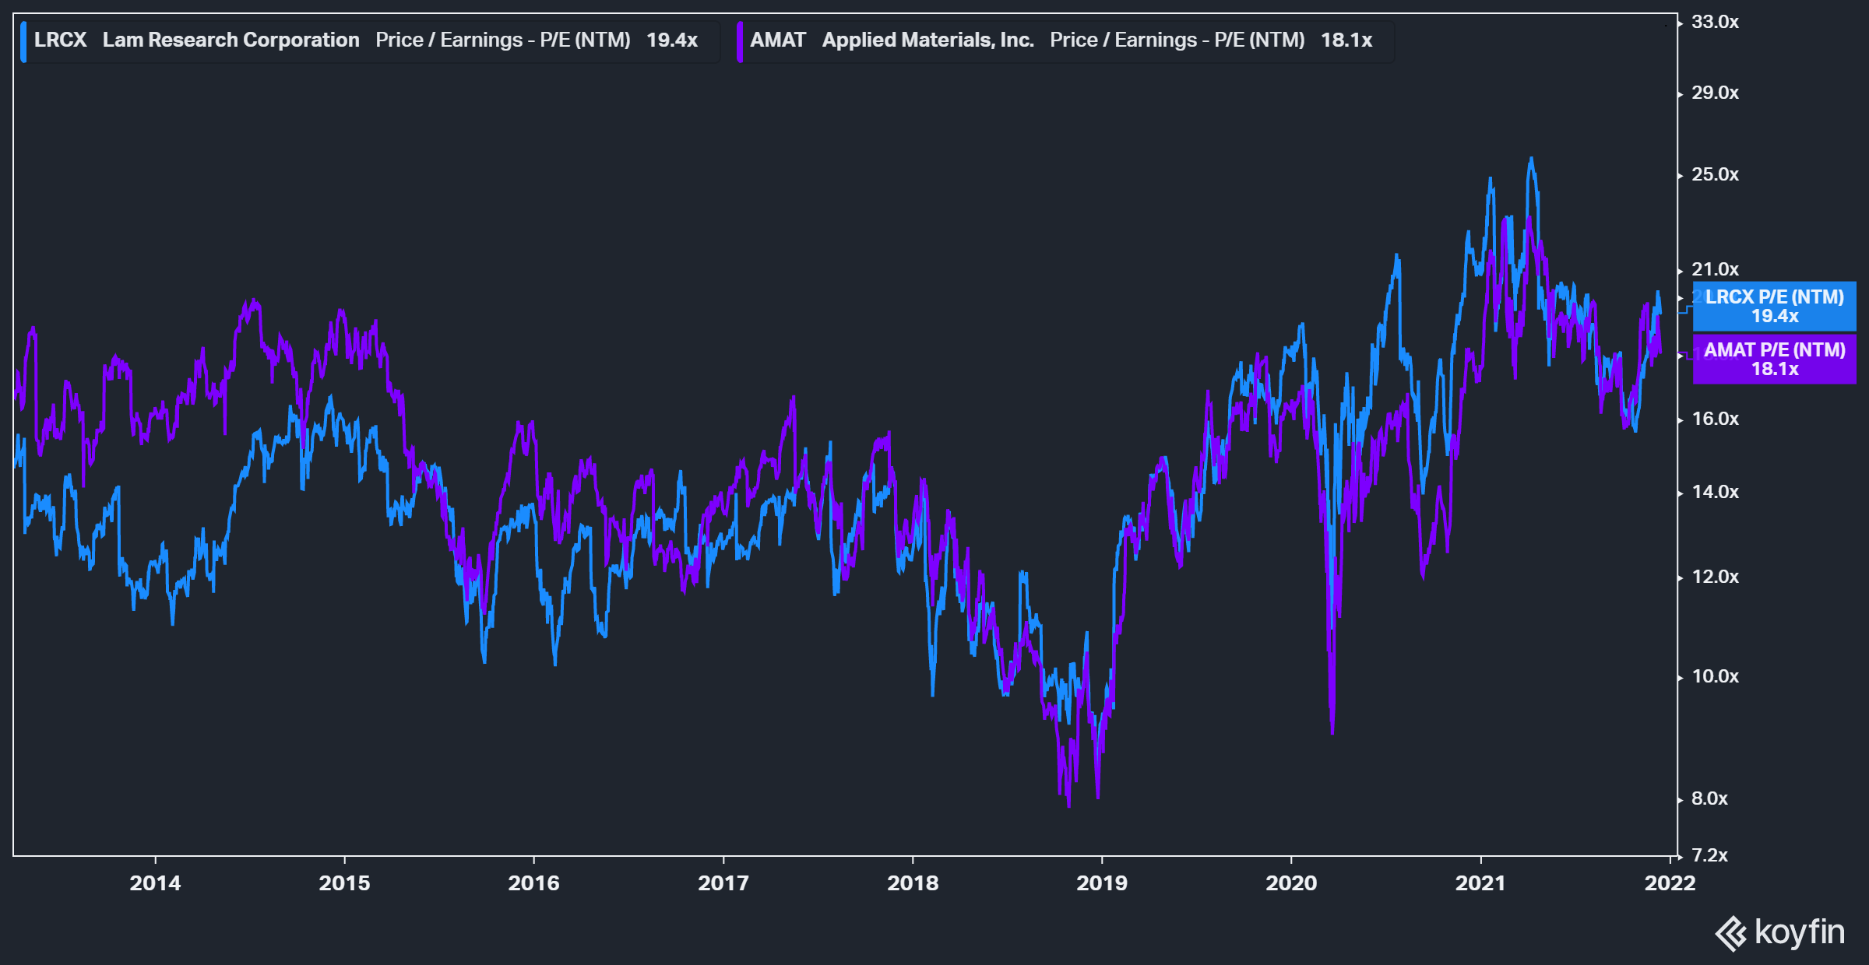
Task: Click the 2018 x-axis label
Action: point(913,883)
